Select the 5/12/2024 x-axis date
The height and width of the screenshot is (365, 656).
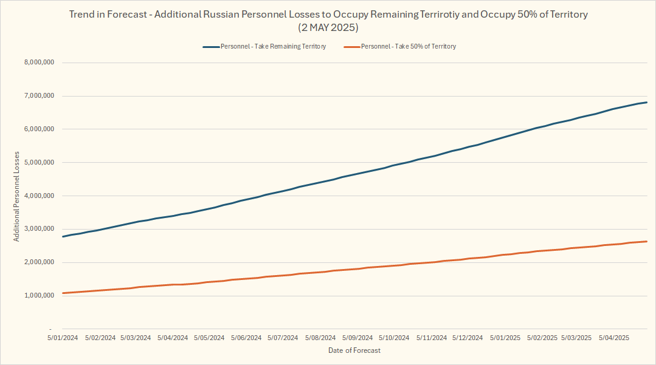click(x=468, y=338)
